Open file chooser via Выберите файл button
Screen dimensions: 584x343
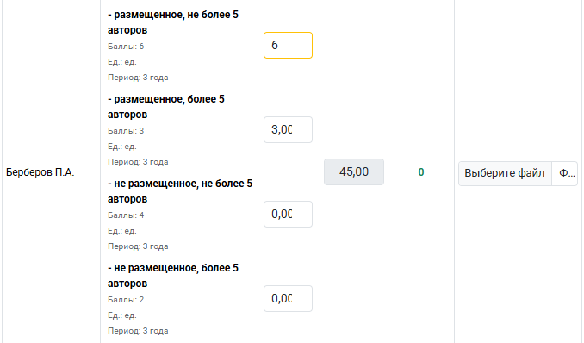[505, 173]
